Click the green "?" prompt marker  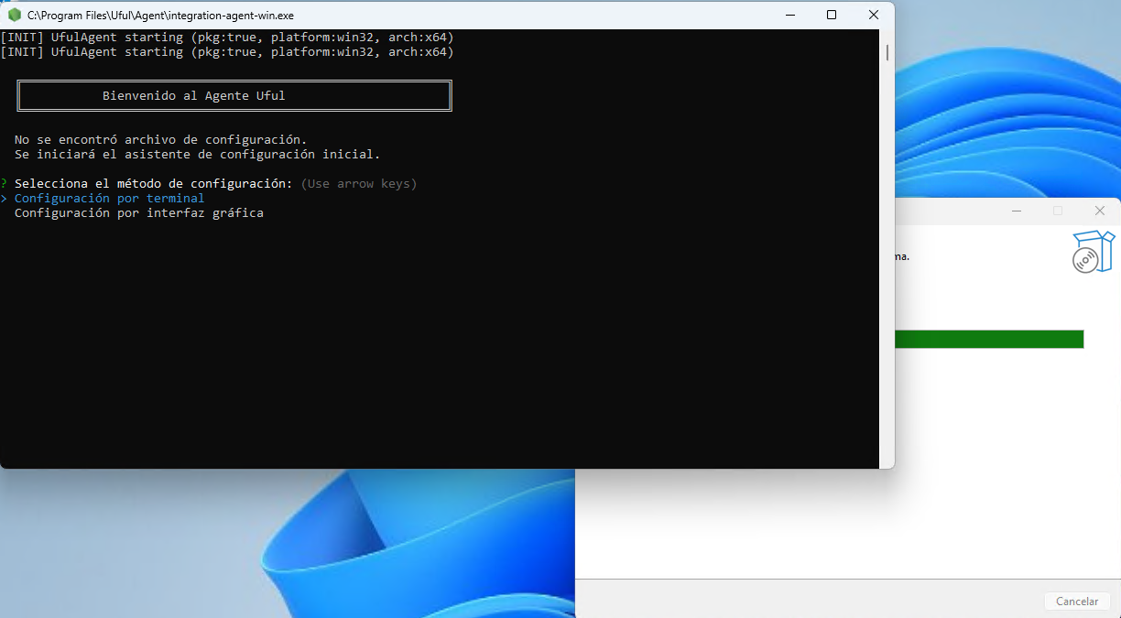pos(5,183)
